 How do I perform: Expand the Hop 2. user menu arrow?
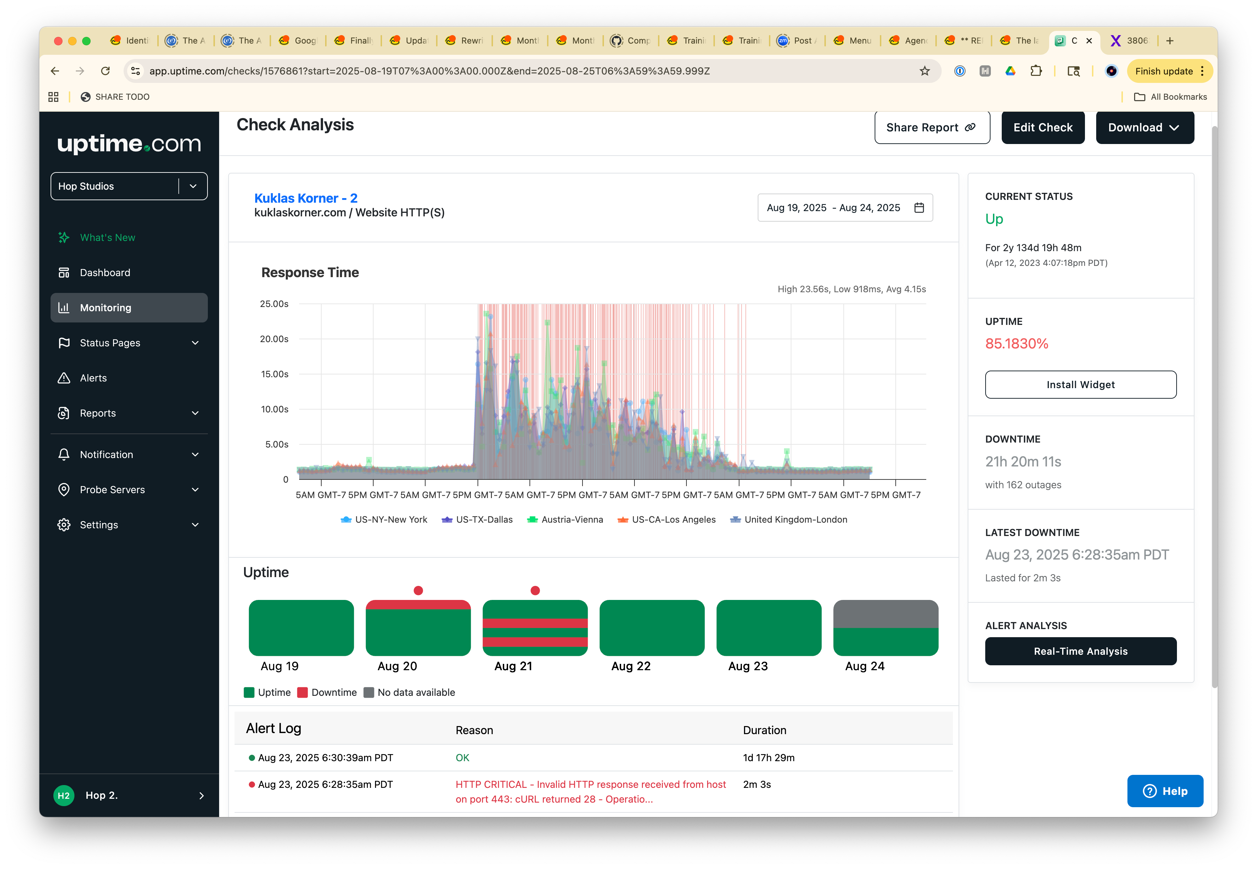click(201, 796)
